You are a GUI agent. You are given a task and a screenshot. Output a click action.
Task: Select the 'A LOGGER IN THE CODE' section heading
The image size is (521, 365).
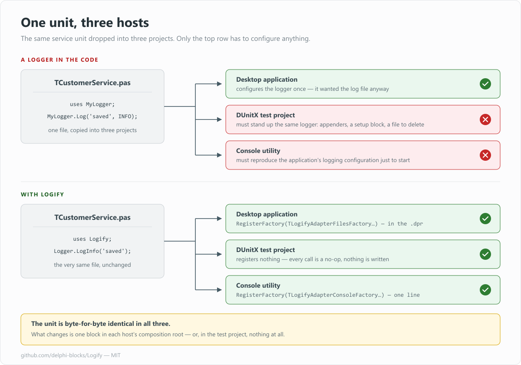click(x=59, y=60)
